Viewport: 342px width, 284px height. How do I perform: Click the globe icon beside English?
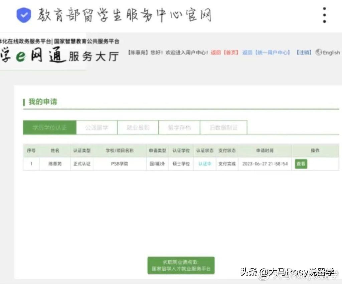pyautogui.click(x=318, y=53)
